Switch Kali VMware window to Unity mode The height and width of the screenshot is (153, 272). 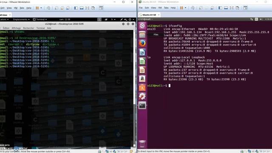(x=93, y=8)
